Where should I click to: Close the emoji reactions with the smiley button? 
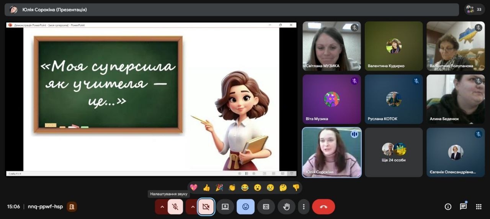click(x=245, y=207)
